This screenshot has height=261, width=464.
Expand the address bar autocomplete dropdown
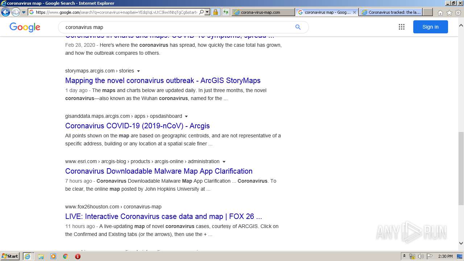pos(207,12)
